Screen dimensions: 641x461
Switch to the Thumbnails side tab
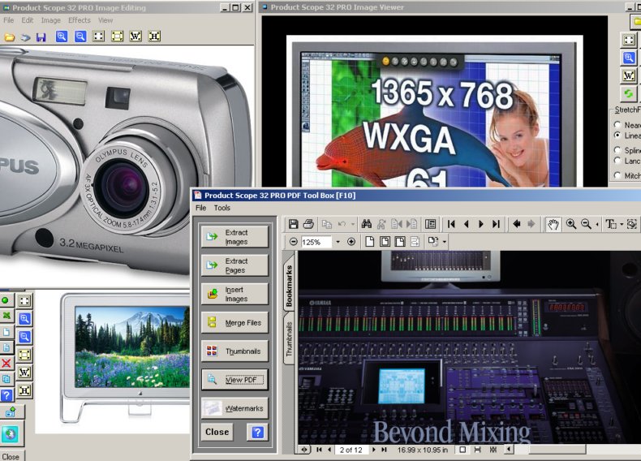pos(289,338)
